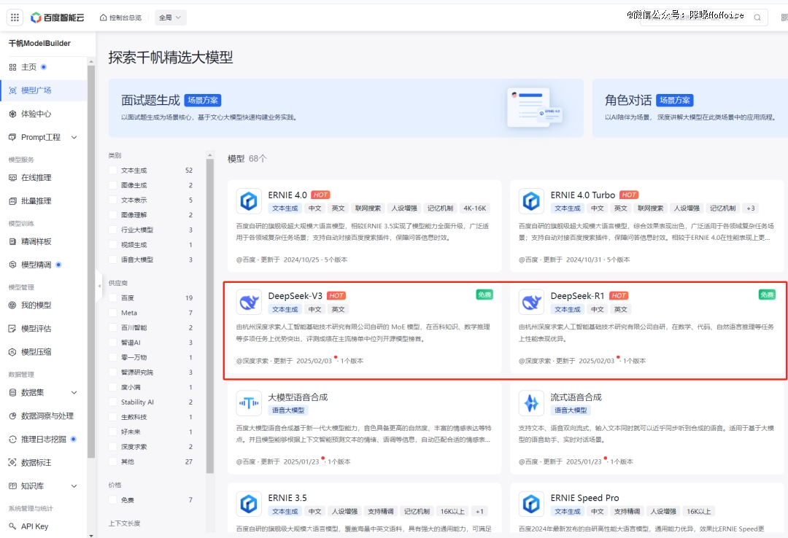The width and height of the screenshot is (788, 538).
Task: Click the Baidu AI Cloud logo
Action: (x=58, y=17)
